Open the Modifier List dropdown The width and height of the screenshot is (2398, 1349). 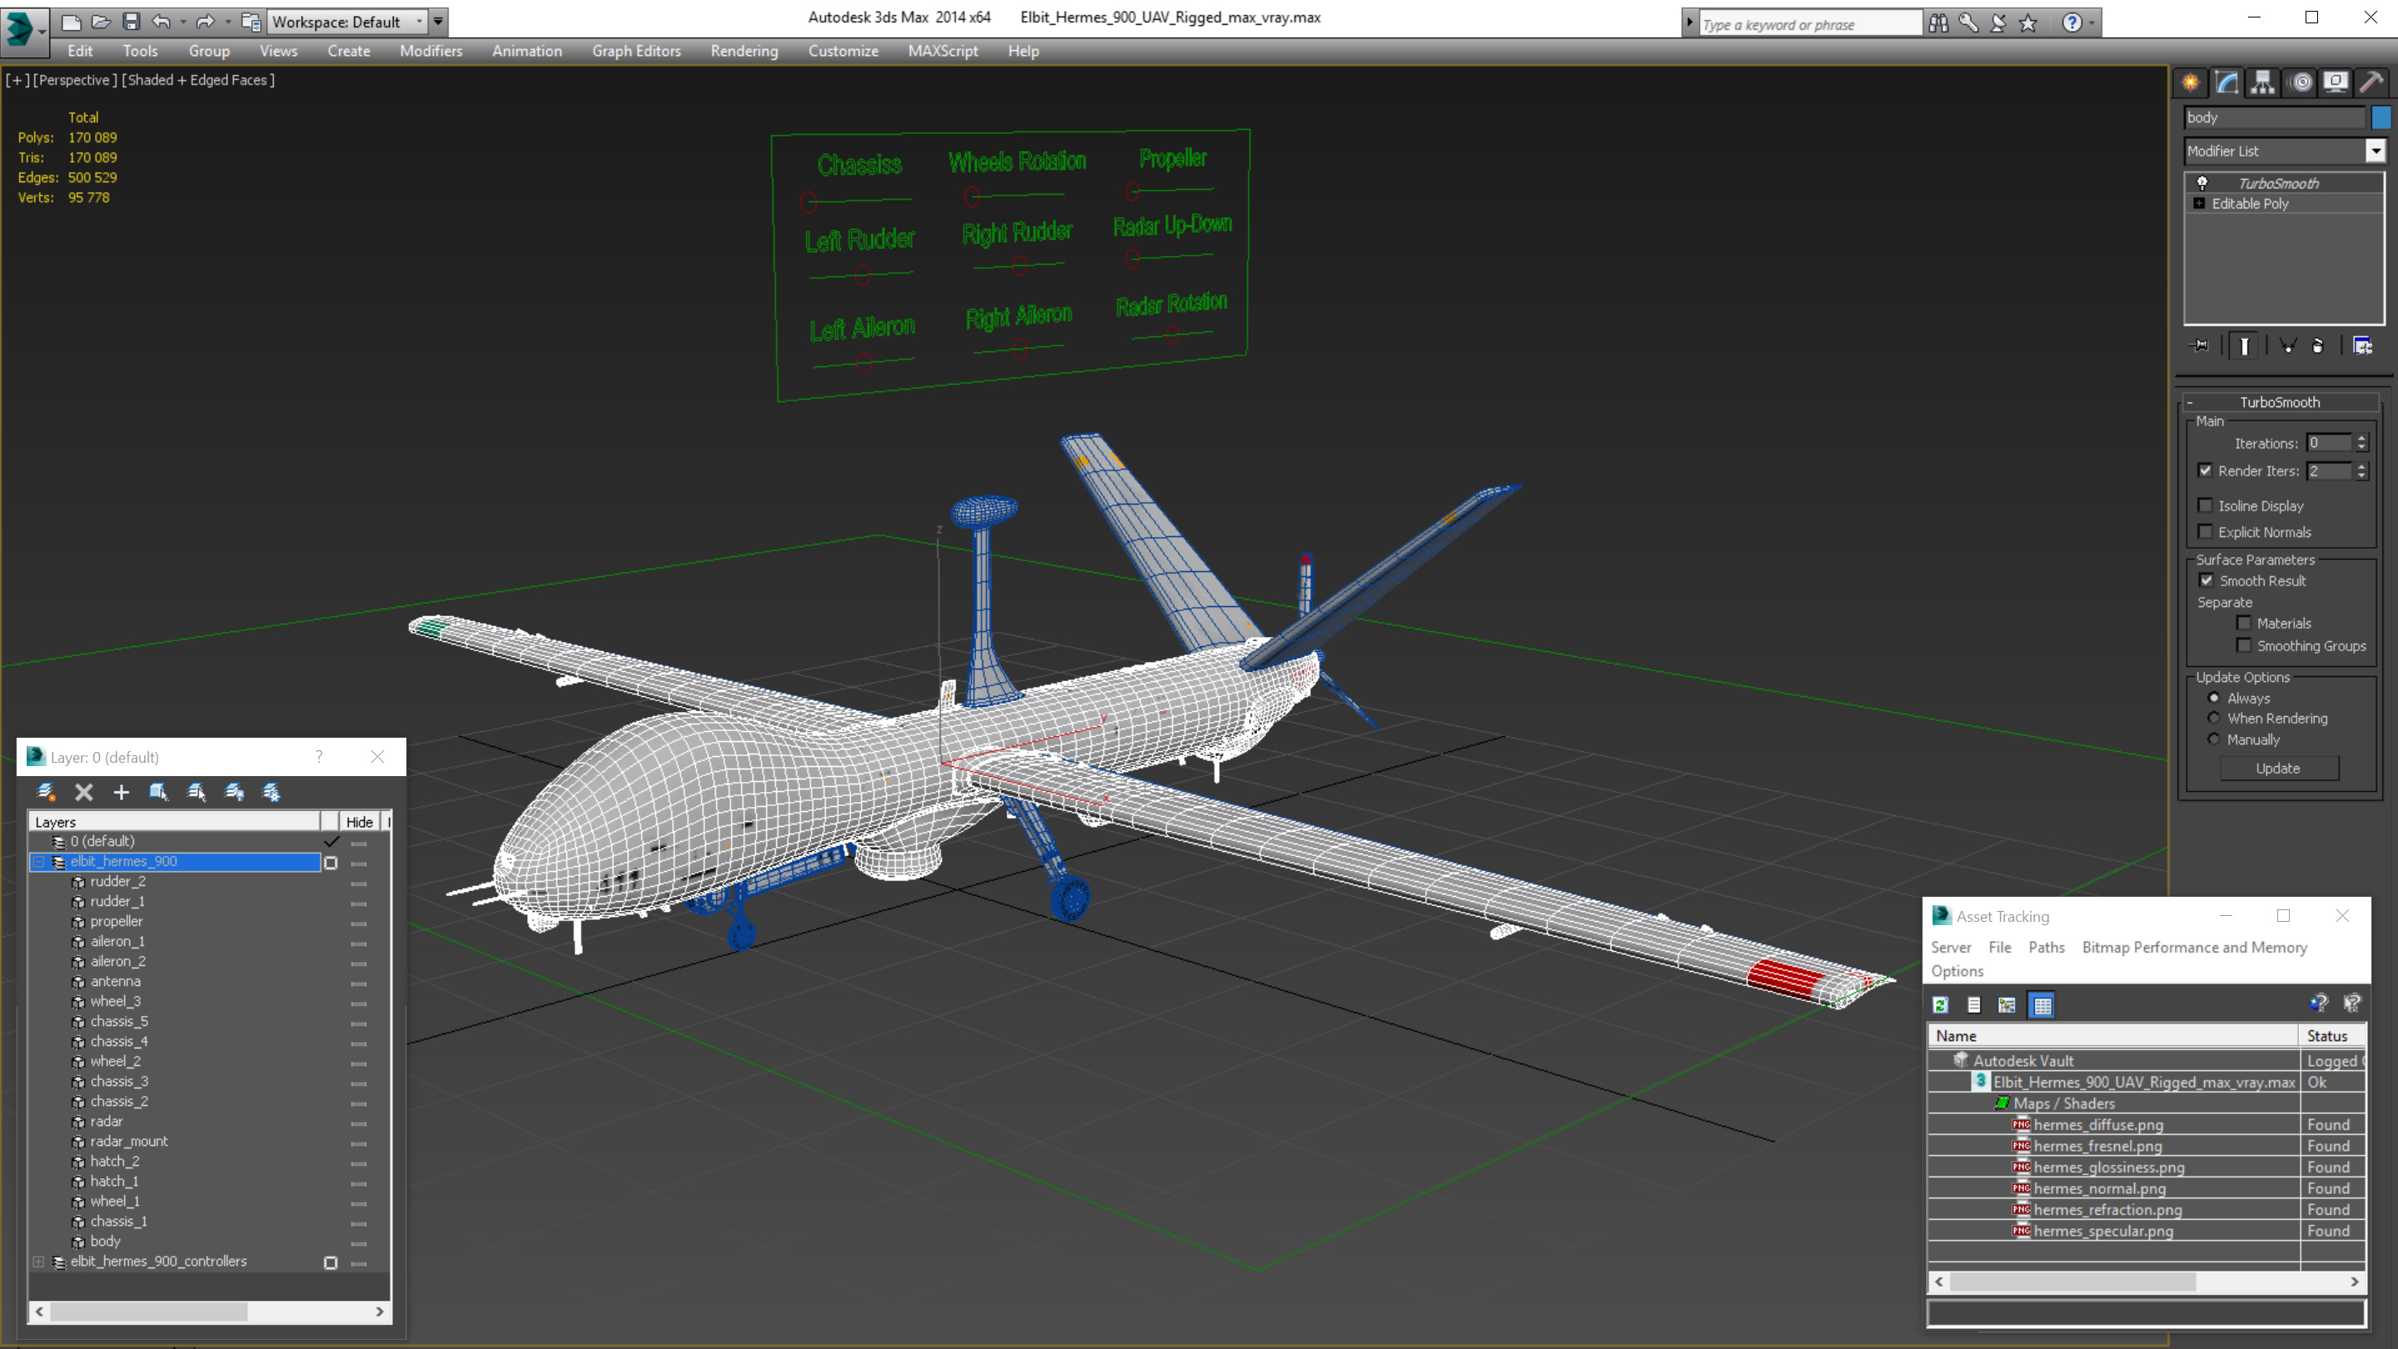coord(2376,151)
